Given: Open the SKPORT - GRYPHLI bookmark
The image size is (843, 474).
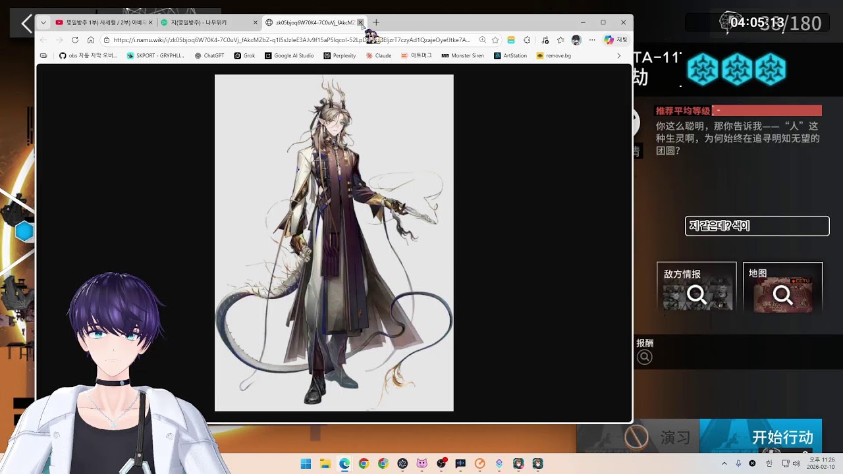Looking at the screenshot, I should click(x=155, y=56).
